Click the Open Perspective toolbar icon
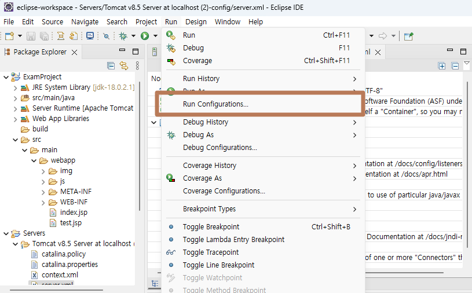 (x=408, y=36)
